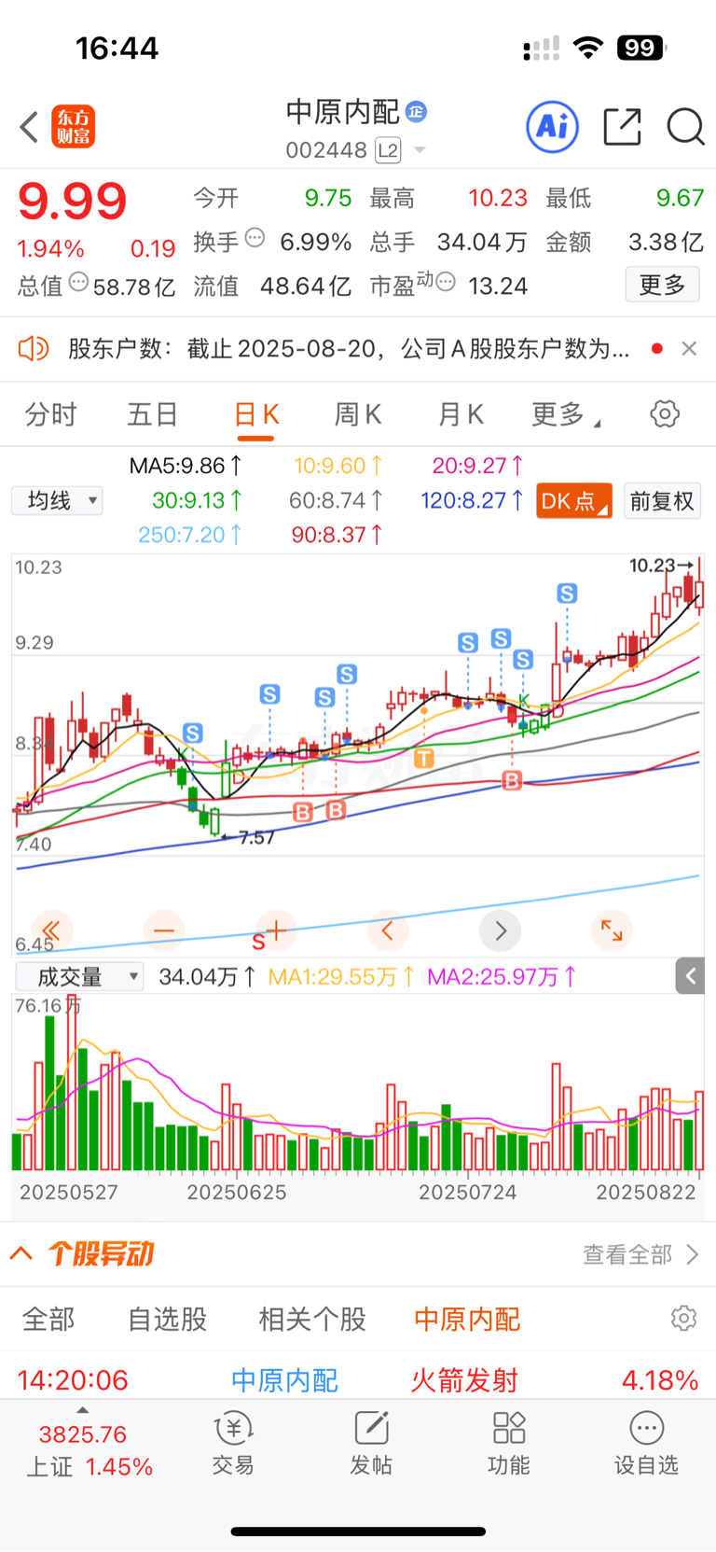
Task: Switch to the 五日 tab
Action: pyautogui.click(x=153, y=414)
